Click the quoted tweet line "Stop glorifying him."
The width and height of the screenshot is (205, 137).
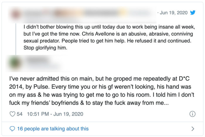[x=45, y=48]
